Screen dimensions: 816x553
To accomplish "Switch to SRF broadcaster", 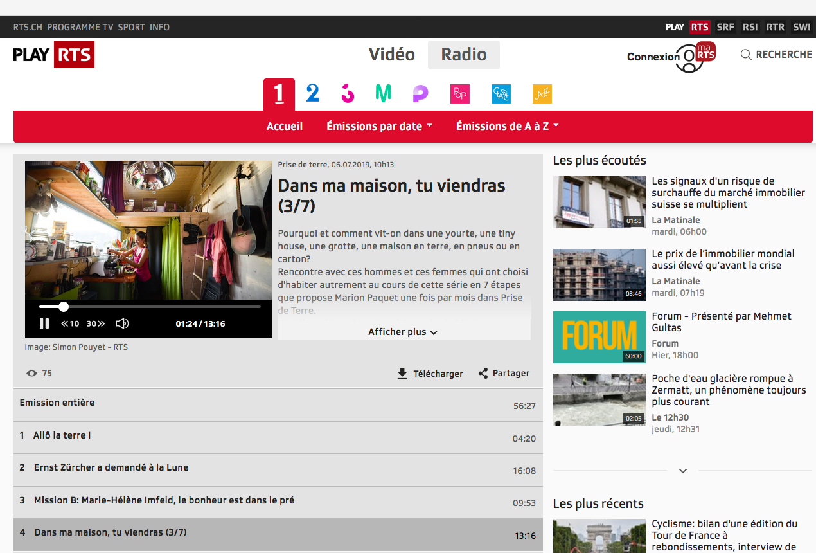I will [x=725, y=27].
